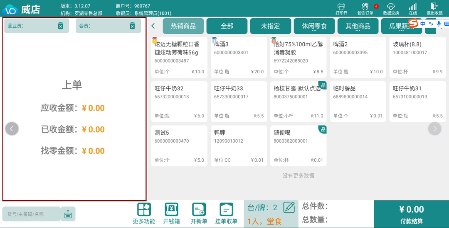Go to next product page arrow
The height and width of the screenshot is (228, 449).
click(x=435, y=129)
